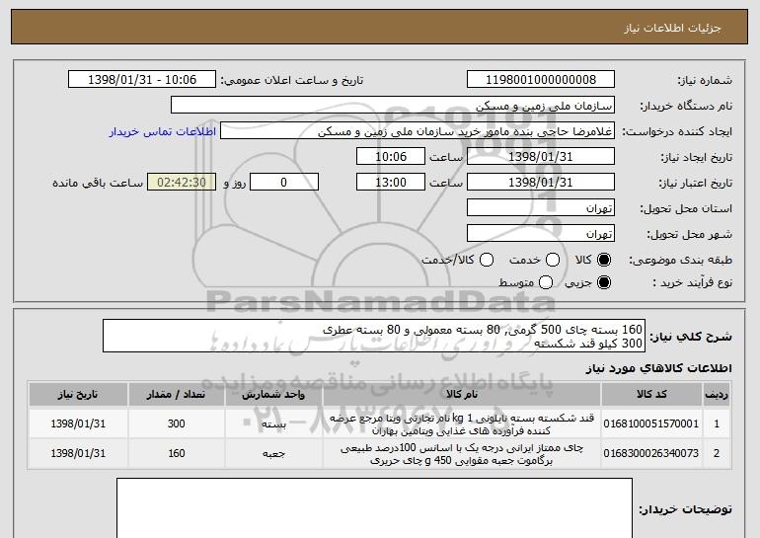Click the unit cell جعبه
Image resolution: width=760 pixels, height=538 pixels.
click(273, 454)
